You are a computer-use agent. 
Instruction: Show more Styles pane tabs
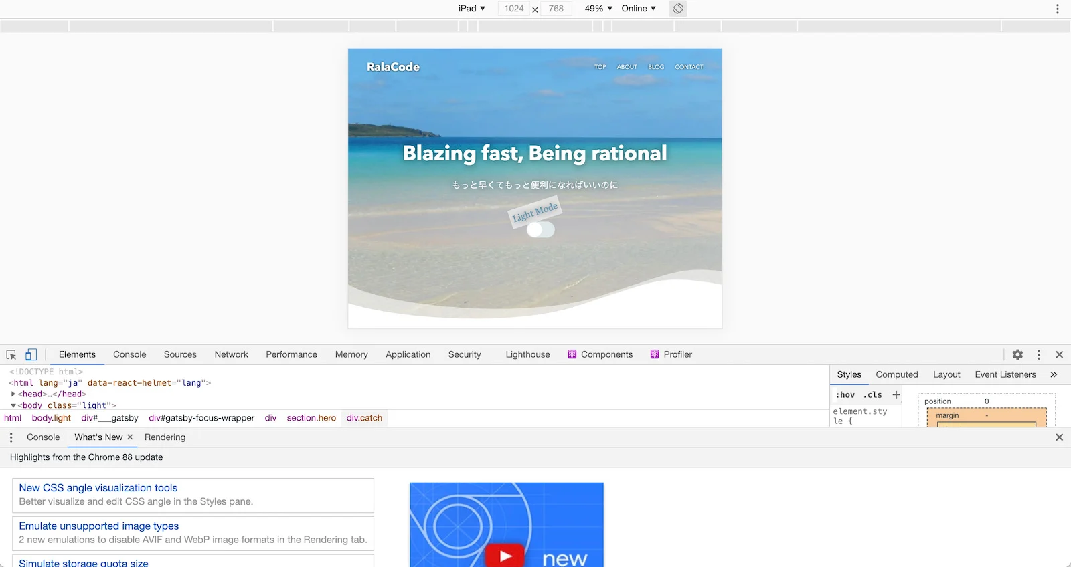1054,375
